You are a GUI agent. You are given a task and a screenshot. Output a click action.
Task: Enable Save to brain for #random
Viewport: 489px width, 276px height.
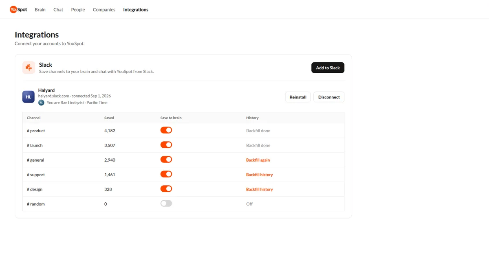tap(166, 204)
